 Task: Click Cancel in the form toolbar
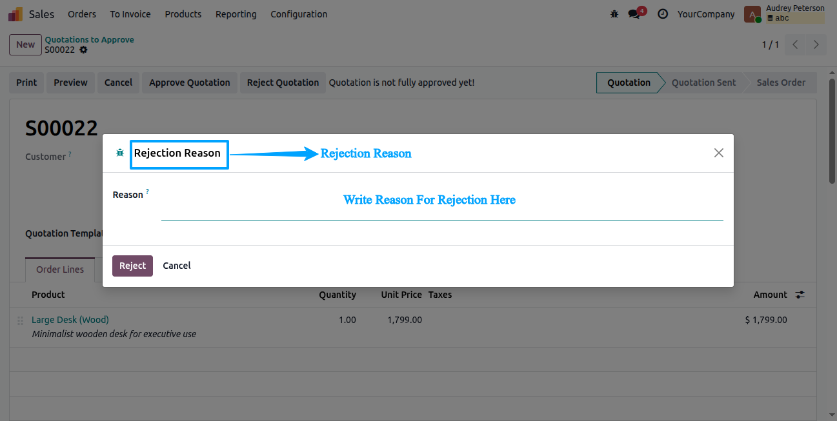pyautogui.click(x=119, y=83)
